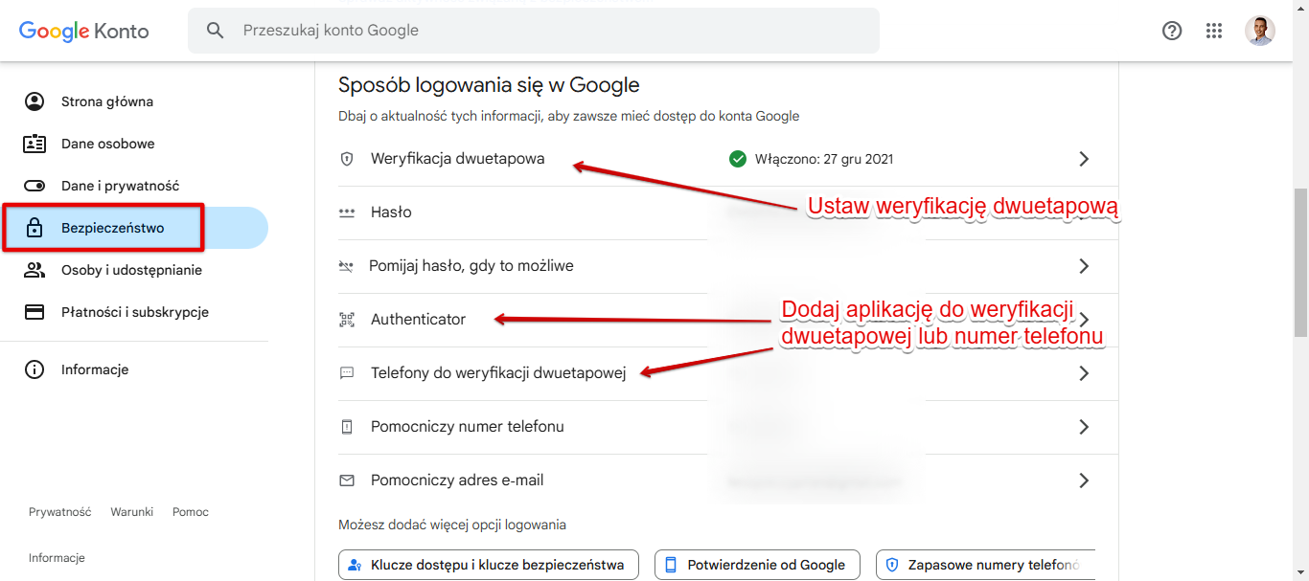Screen dimensions: 1309x581
Task: Click Włączono: 27 gru 2021 status
Action: coord(824,159)
